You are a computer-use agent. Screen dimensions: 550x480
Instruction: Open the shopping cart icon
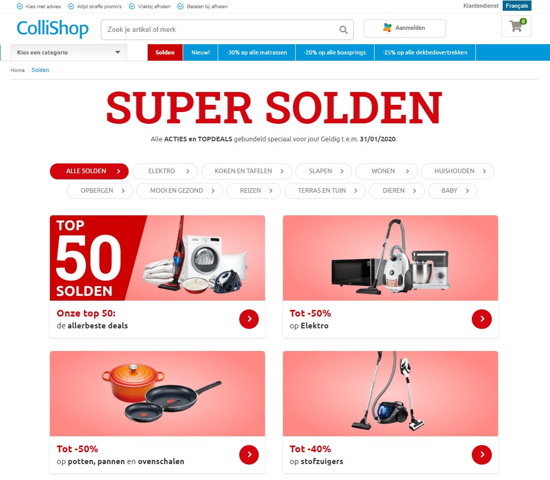[x=517, y=26]
